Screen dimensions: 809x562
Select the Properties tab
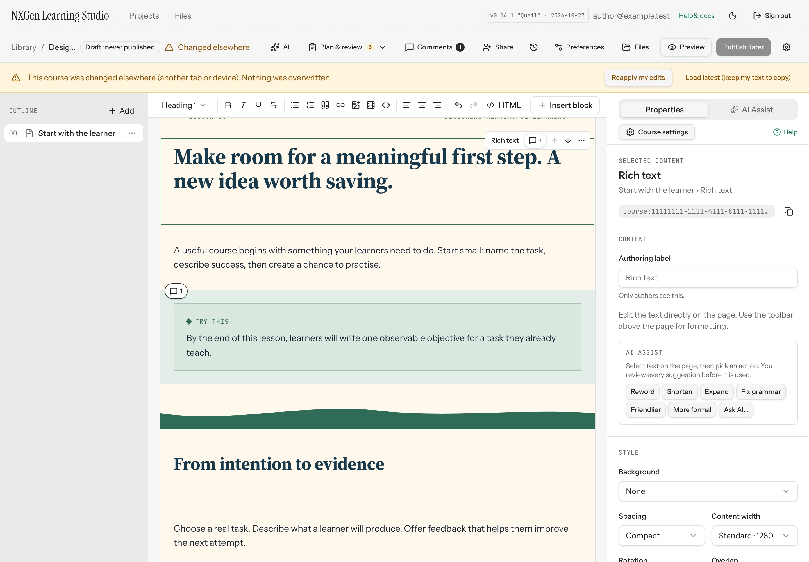[664, 110]
